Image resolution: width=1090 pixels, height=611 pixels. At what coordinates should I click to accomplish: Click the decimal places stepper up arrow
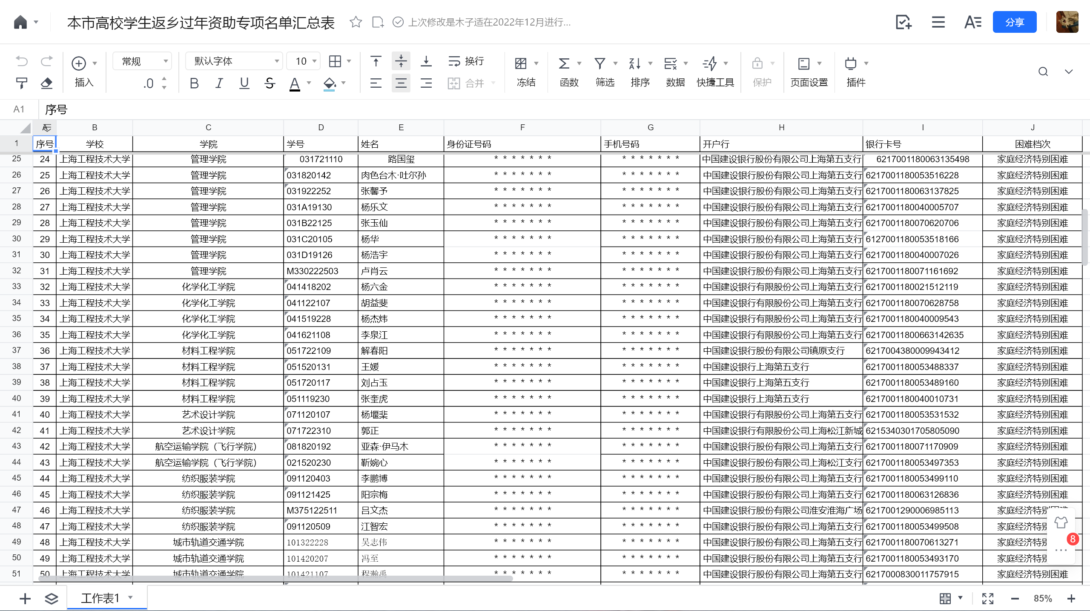coord(164,79)
